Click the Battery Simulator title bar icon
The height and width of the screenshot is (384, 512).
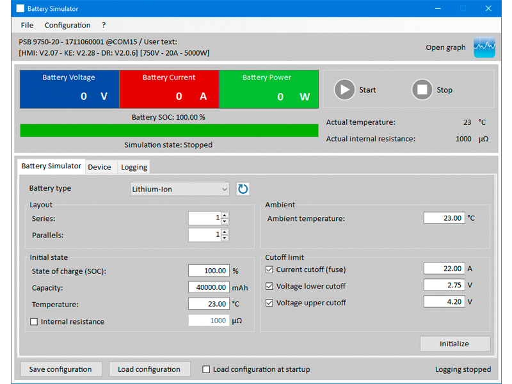pos(20,9)
